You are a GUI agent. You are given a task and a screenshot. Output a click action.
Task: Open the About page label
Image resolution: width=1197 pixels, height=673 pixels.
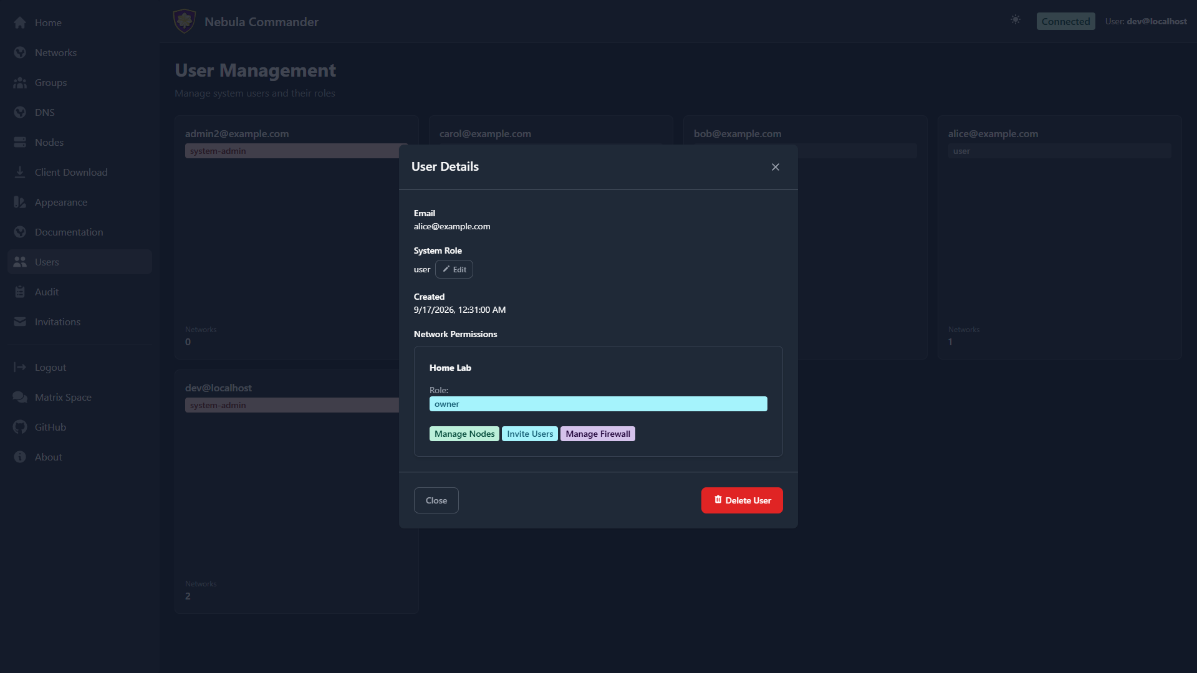tap(48, 457)
